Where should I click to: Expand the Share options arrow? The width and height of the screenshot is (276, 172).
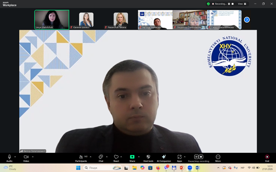pyautogui.click(x=138, y=157)
